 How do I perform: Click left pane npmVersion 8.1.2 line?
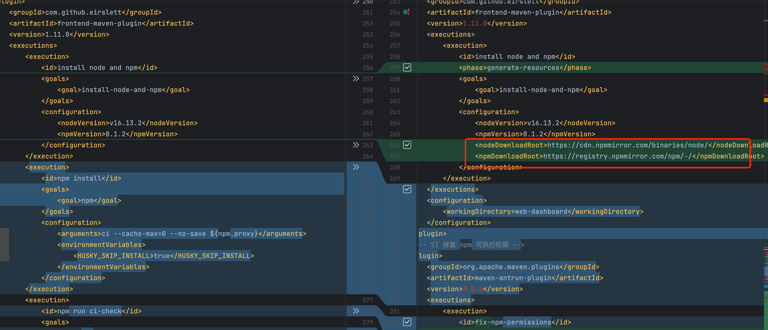[117, 134]
